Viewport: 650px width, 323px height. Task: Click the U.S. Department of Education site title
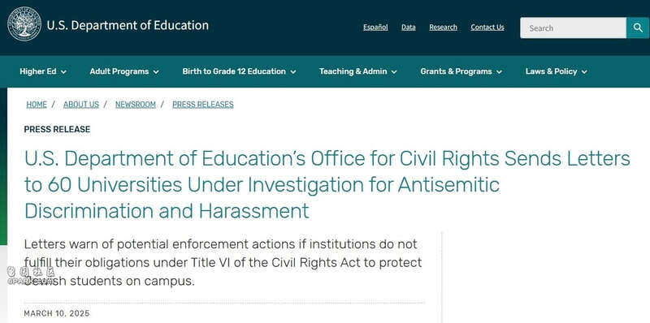[128, 25]
